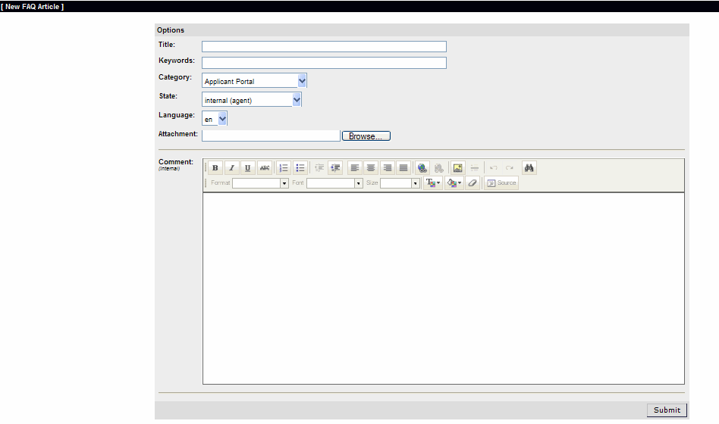719x424 pixels.
Task: Increase indent in the editor
Action: pyautogui.click(x=336, y=168)
